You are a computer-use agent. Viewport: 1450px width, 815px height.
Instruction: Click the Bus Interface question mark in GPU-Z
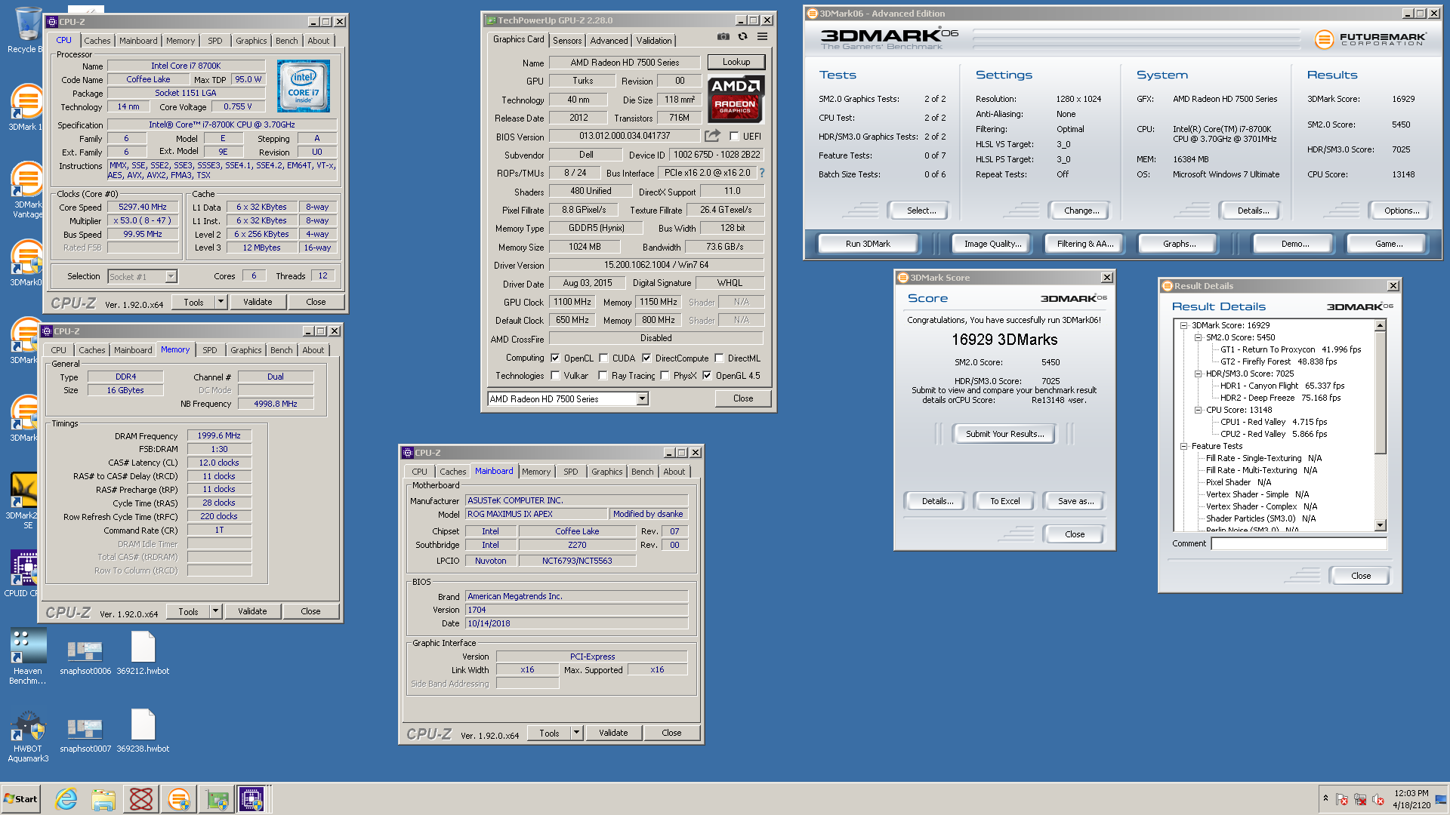click(x=762, y=173)
